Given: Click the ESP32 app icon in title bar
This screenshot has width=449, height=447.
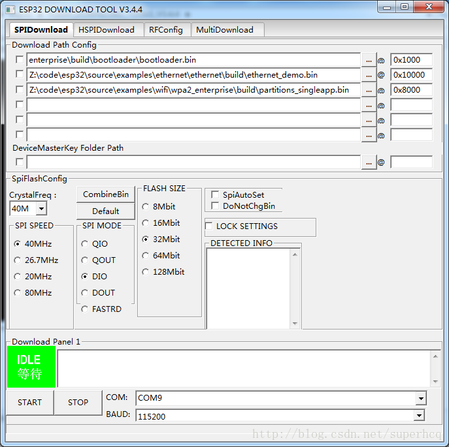Looking at the screenshot, I should tap(10, 10).
